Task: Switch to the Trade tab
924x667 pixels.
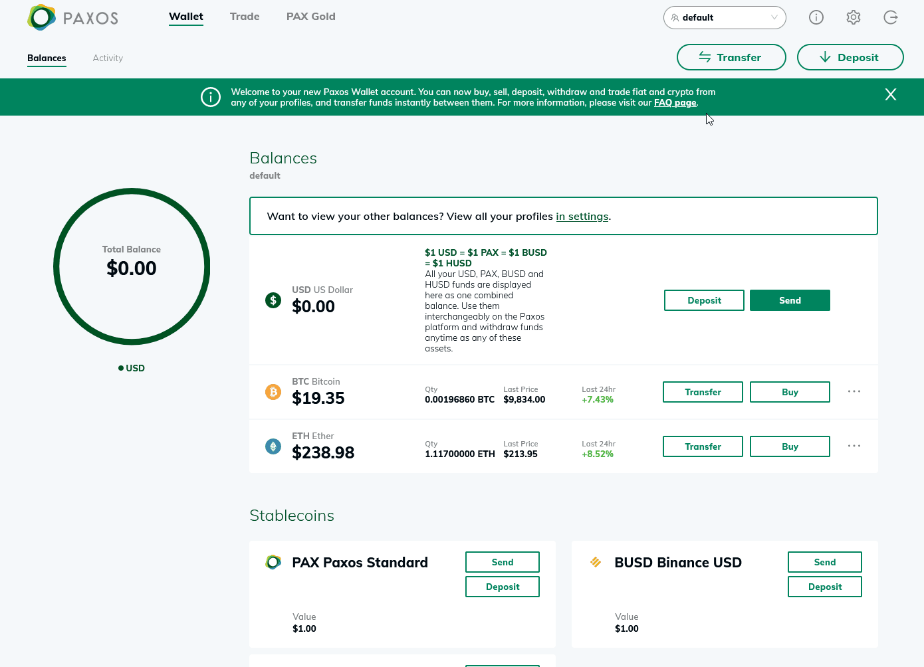Action: point(245,17)
